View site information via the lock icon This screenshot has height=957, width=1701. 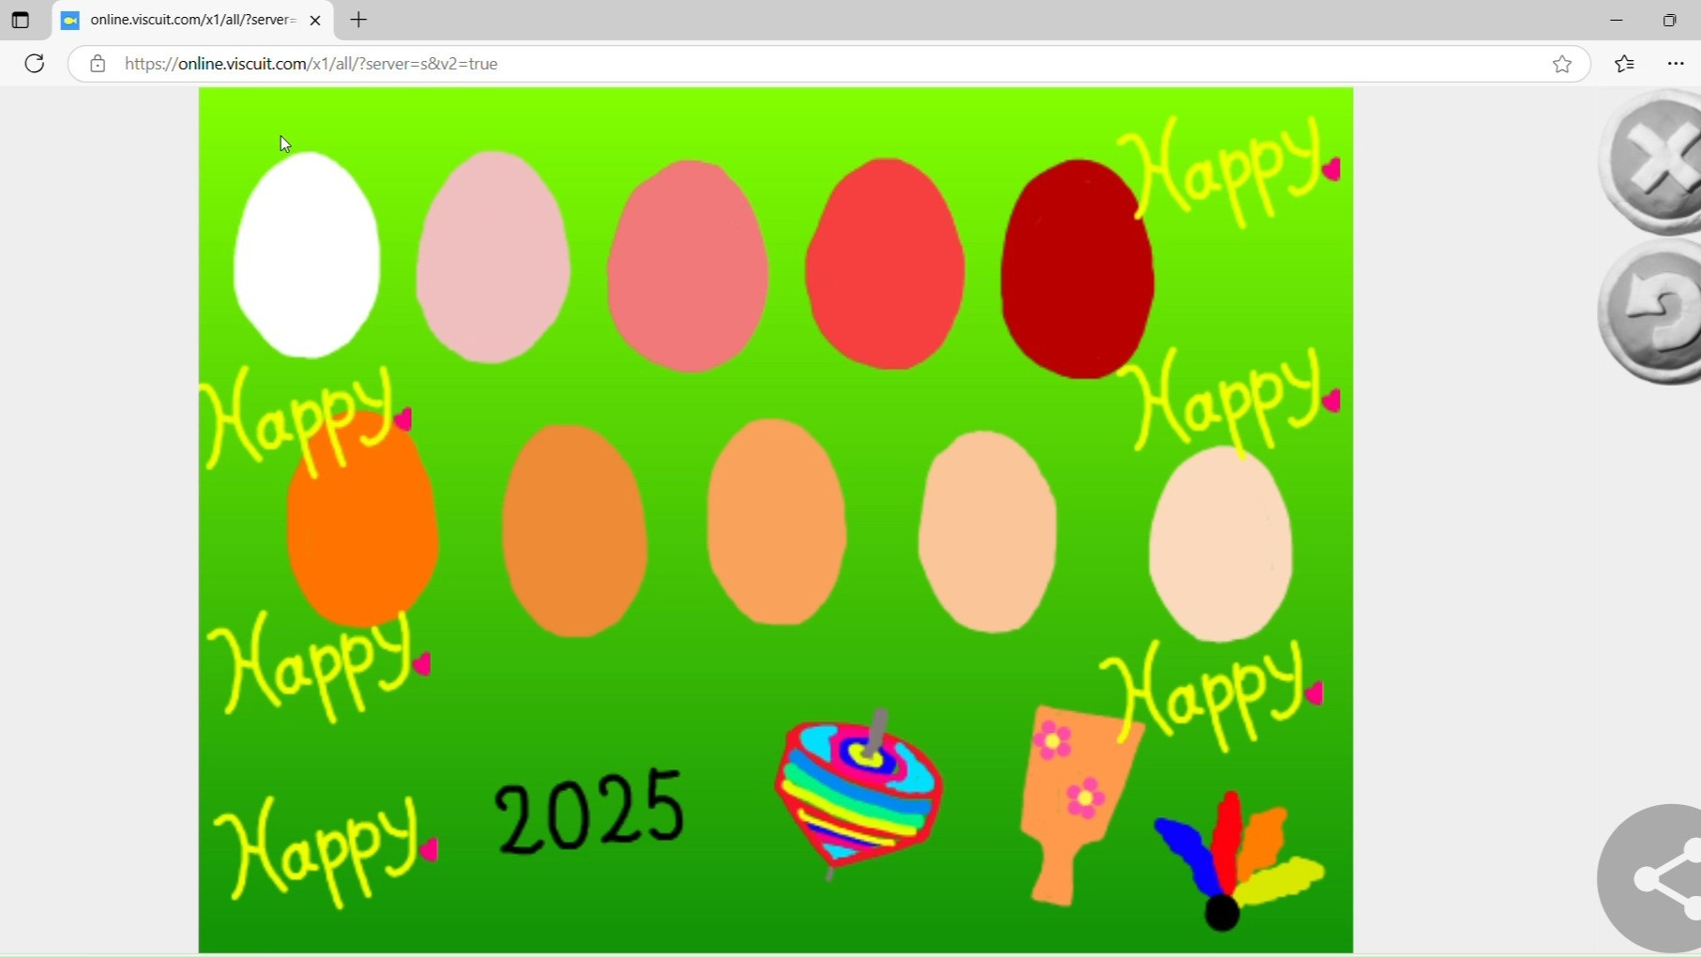click(x=98, y=64)
